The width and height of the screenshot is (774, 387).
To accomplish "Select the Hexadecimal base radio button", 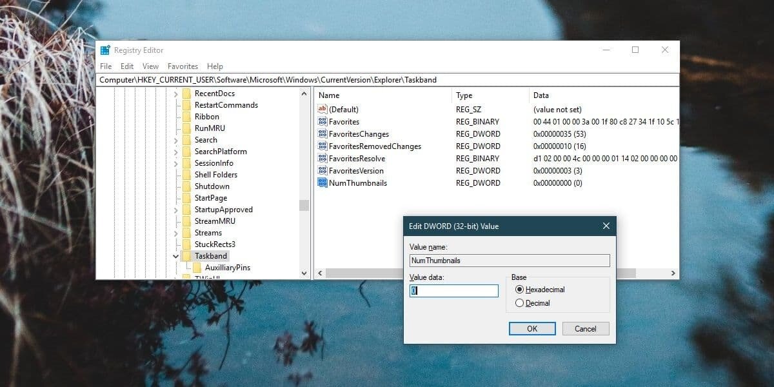I will pyautogui.click(x=520, y=290).
